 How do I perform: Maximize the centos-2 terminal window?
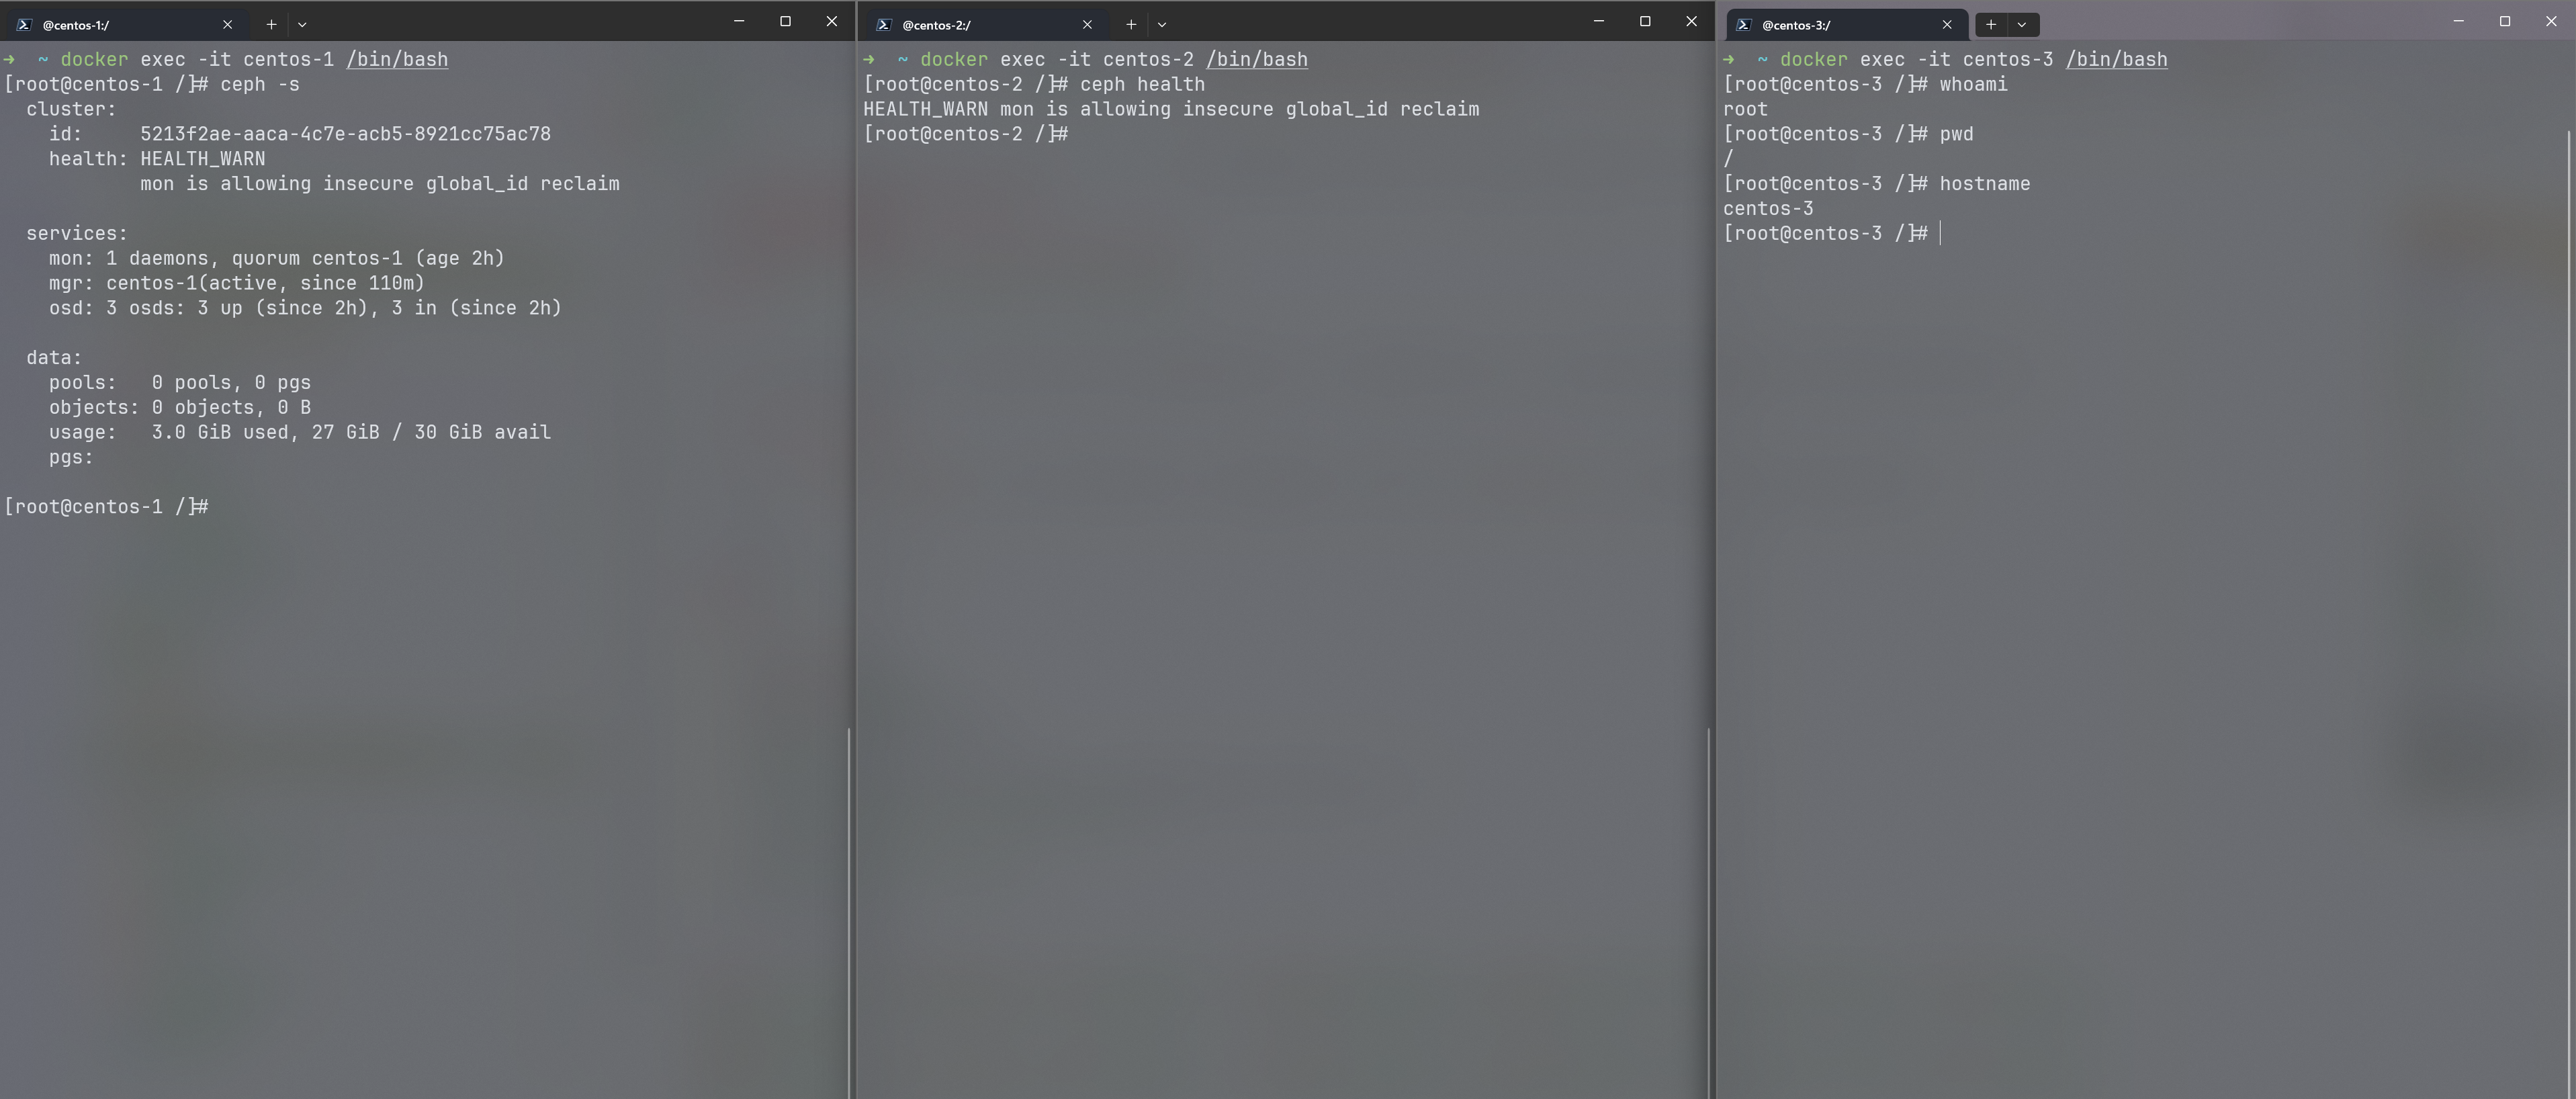tap(1645, 21)
